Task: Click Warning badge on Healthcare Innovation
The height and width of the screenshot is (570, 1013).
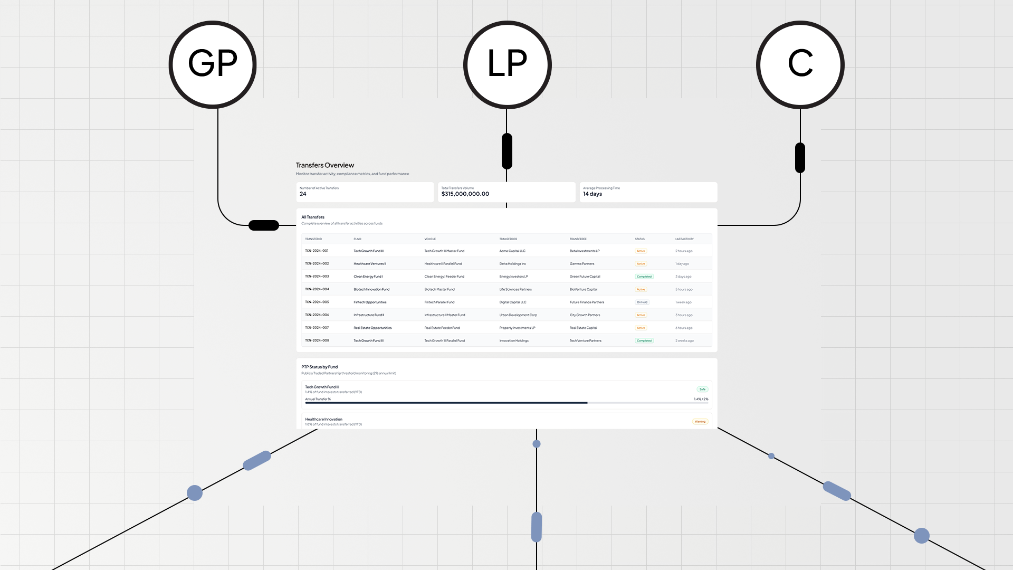Action: click(x=700, y=422)
